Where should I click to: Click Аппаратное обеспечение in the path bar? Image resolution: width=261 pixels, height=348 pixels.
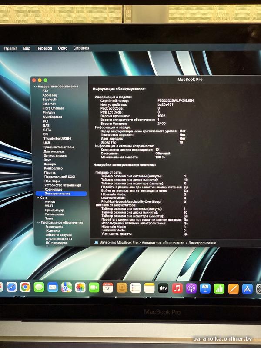tap(163, 243)
